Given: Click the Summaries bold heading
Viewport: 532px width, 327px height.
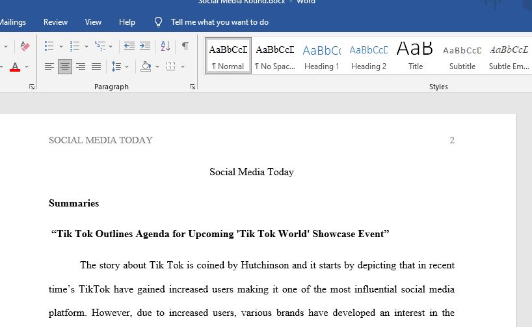Looking at the screenshot, I should pos(74,203).
